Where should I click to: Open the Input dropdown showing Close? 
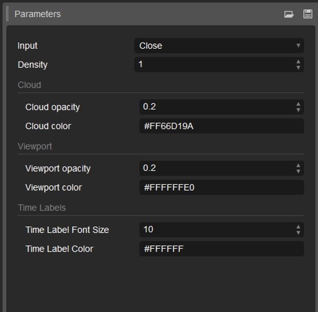218,46
